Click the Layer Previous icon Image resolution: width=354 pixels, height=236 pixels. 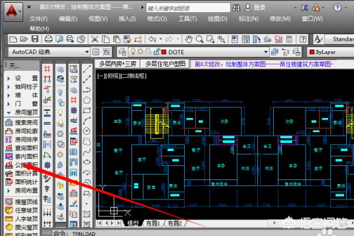click(286, 52)
